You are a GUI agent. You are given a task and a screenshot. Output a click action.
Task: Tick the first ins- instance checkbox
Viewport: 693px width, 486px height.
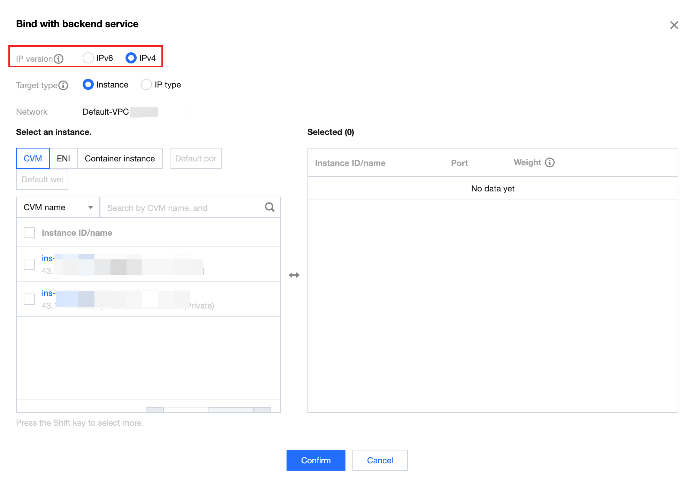[x=29, y=264]
